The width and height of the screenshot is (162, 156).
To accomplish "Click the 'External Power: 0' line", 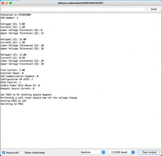I will pos(12,73).
